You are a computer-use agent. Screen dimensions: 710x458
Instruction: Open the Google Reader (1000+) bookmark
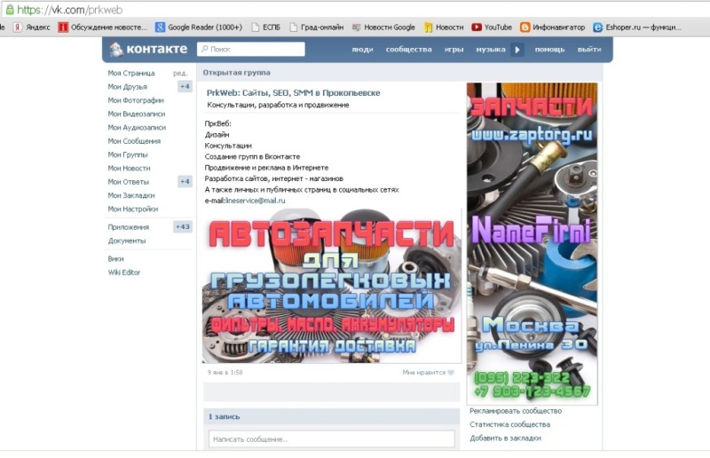pos(199,28)
